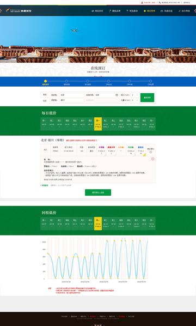Choose the purple 头等舱 first class fare
This screenshot has height=326, width=196.
coord(101,150)
